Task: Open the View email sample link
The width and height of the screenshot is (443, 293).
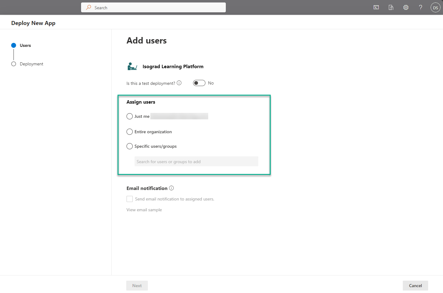Action: [144, 210]
